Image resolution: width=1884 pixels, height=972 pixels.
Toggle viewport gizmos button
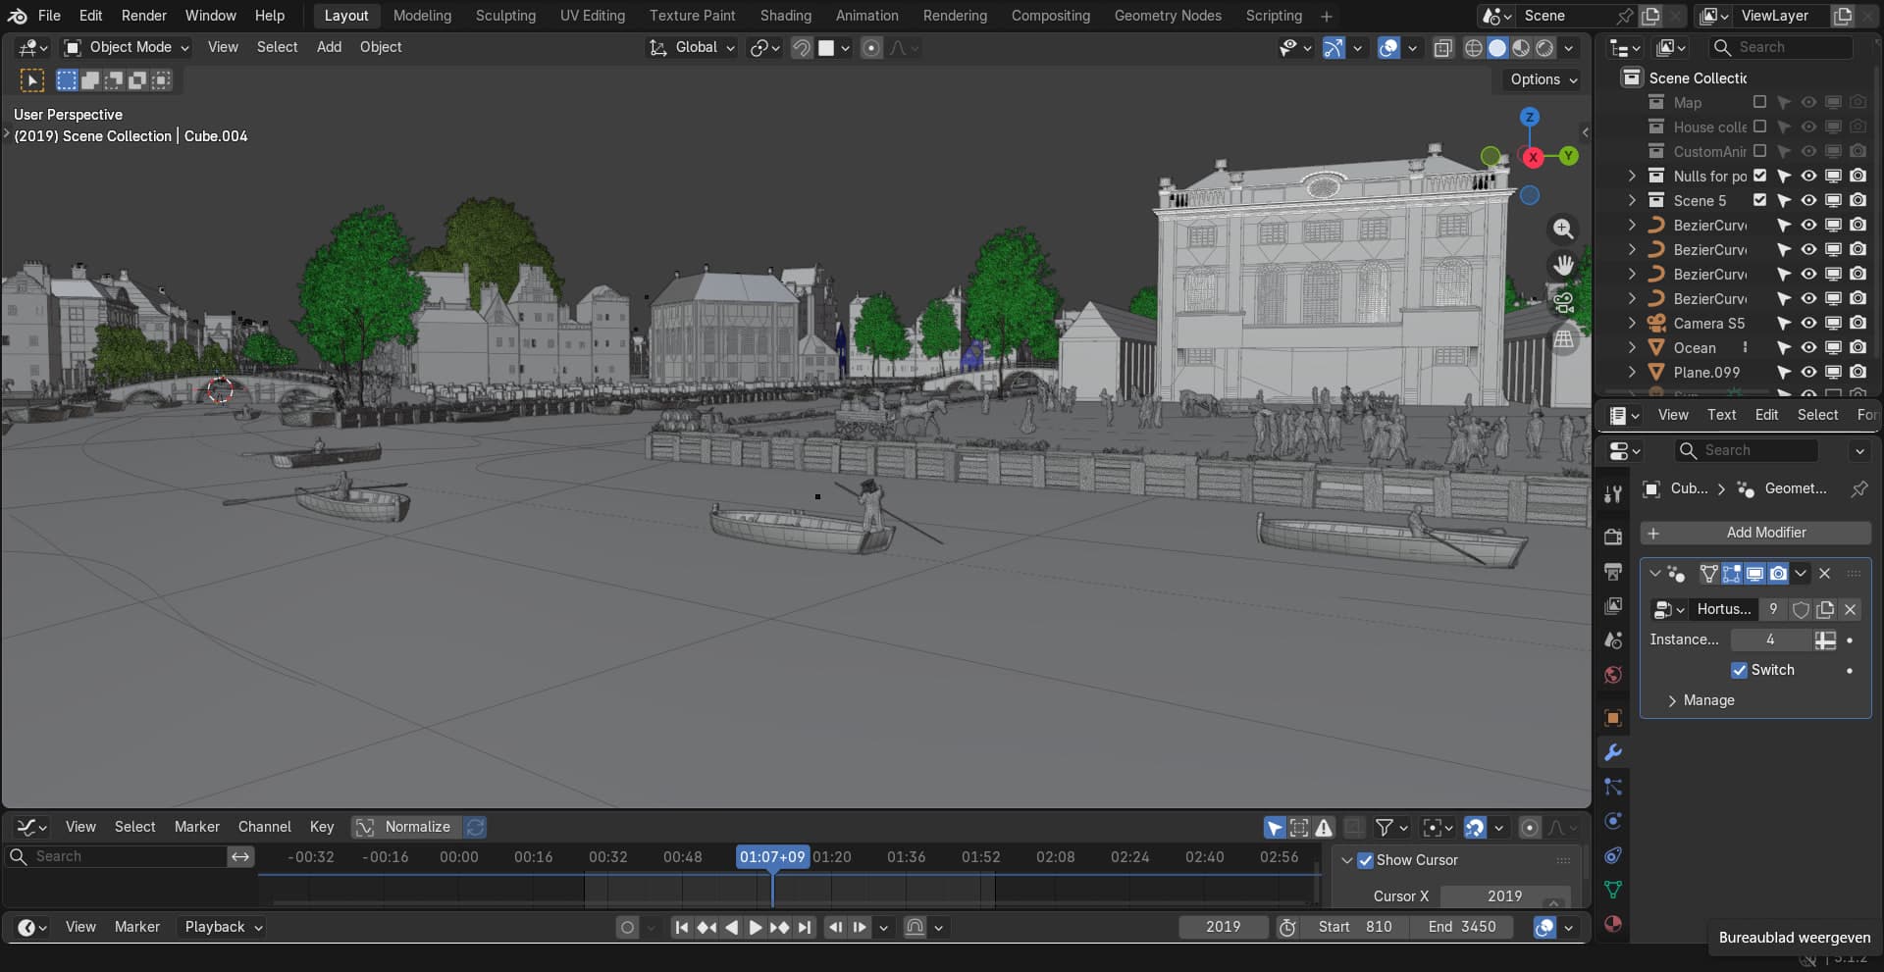[1334, 48]
